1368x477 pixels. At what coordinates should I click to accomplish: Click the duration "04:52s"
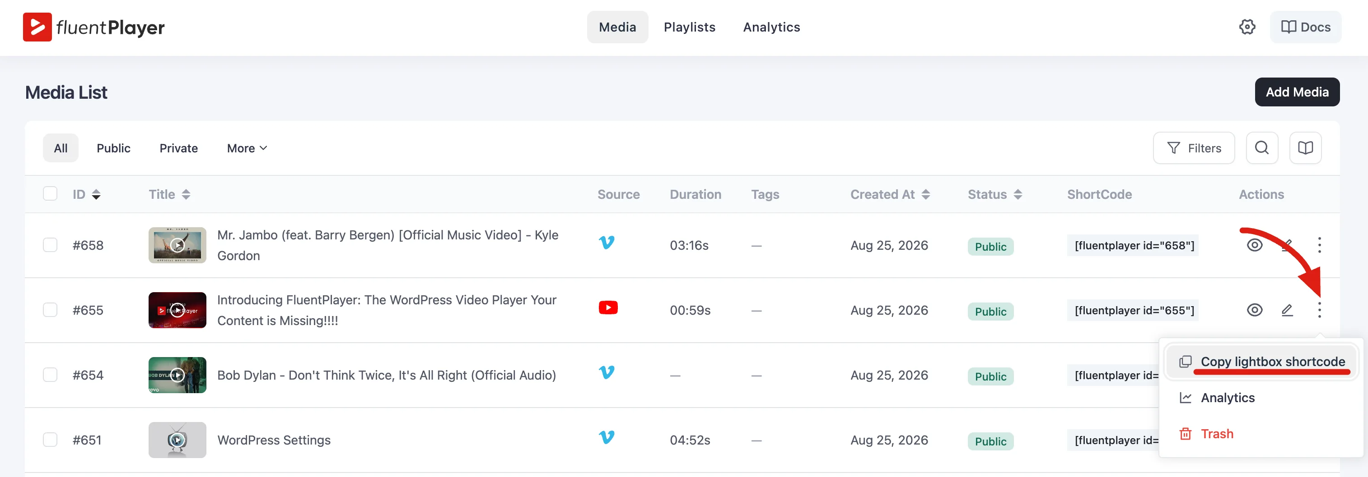(x=690, y=440)
